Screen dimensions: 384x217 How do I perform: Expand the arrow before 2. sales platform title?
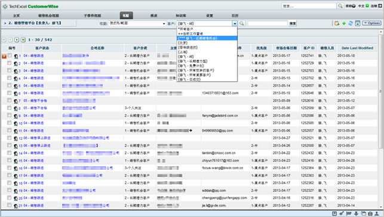tap(5, 23)
